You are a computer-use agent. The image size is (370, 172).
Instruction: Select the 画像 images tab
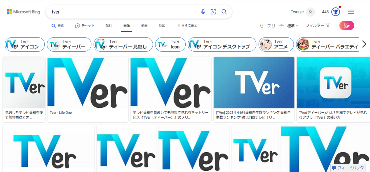[x=126, y=26]
